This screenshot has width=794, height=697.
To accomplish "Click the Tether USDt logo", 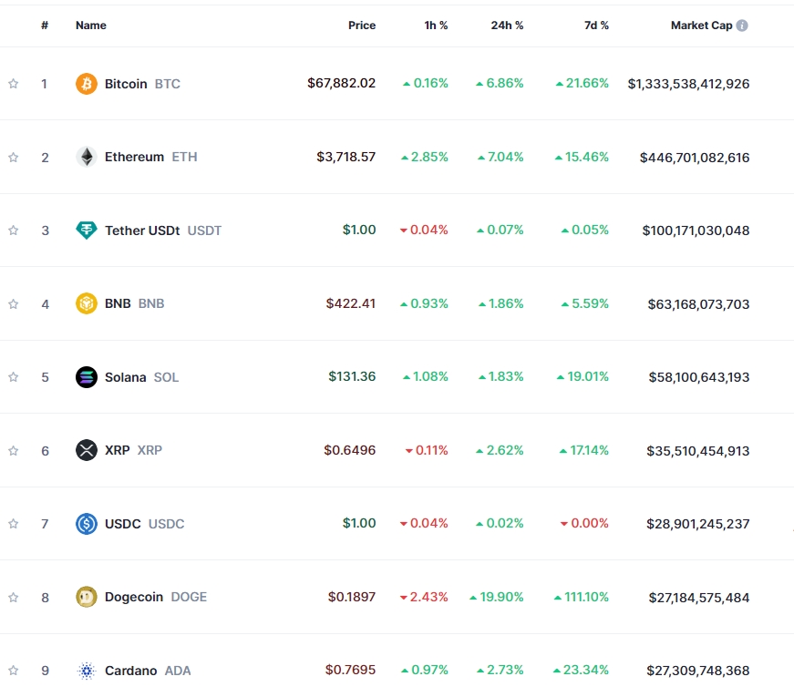I will (x=85, y=231).
